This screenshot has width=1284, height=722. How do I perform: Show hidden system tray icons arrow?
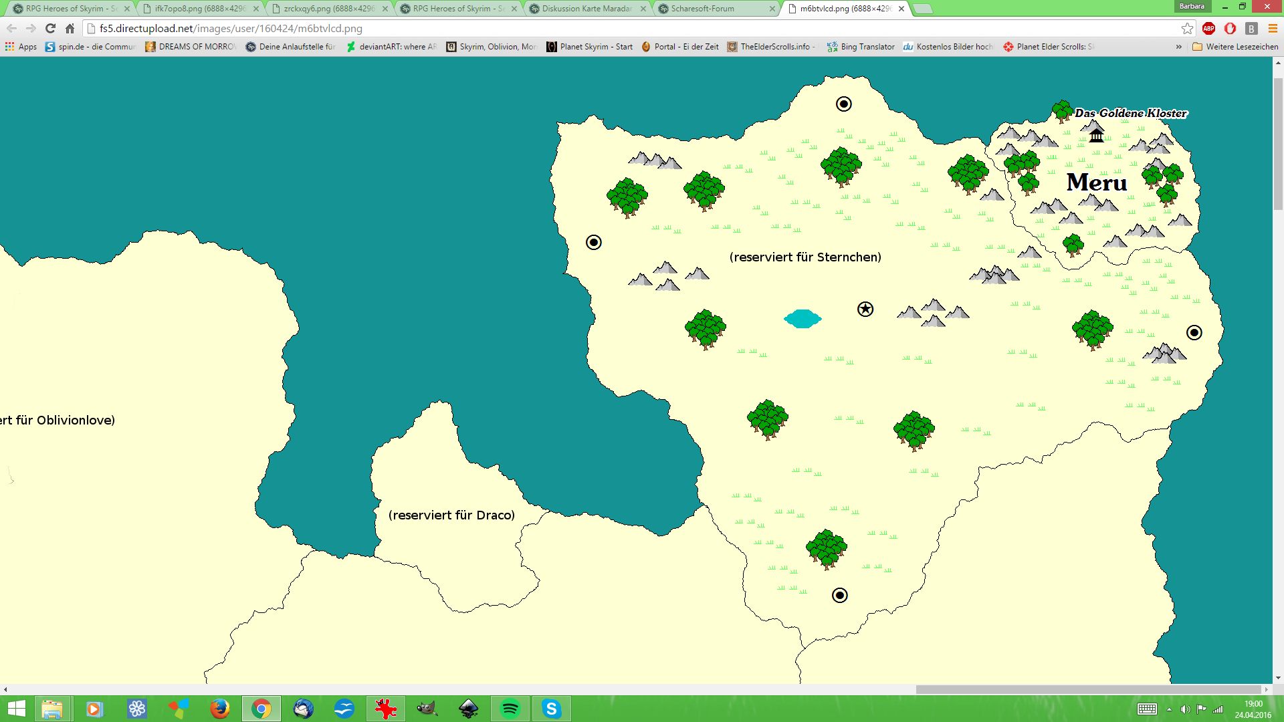coord(1169,709)
